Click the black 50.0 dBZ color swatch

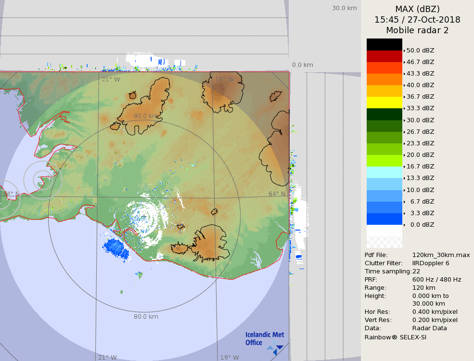click(x=384, y=45)
